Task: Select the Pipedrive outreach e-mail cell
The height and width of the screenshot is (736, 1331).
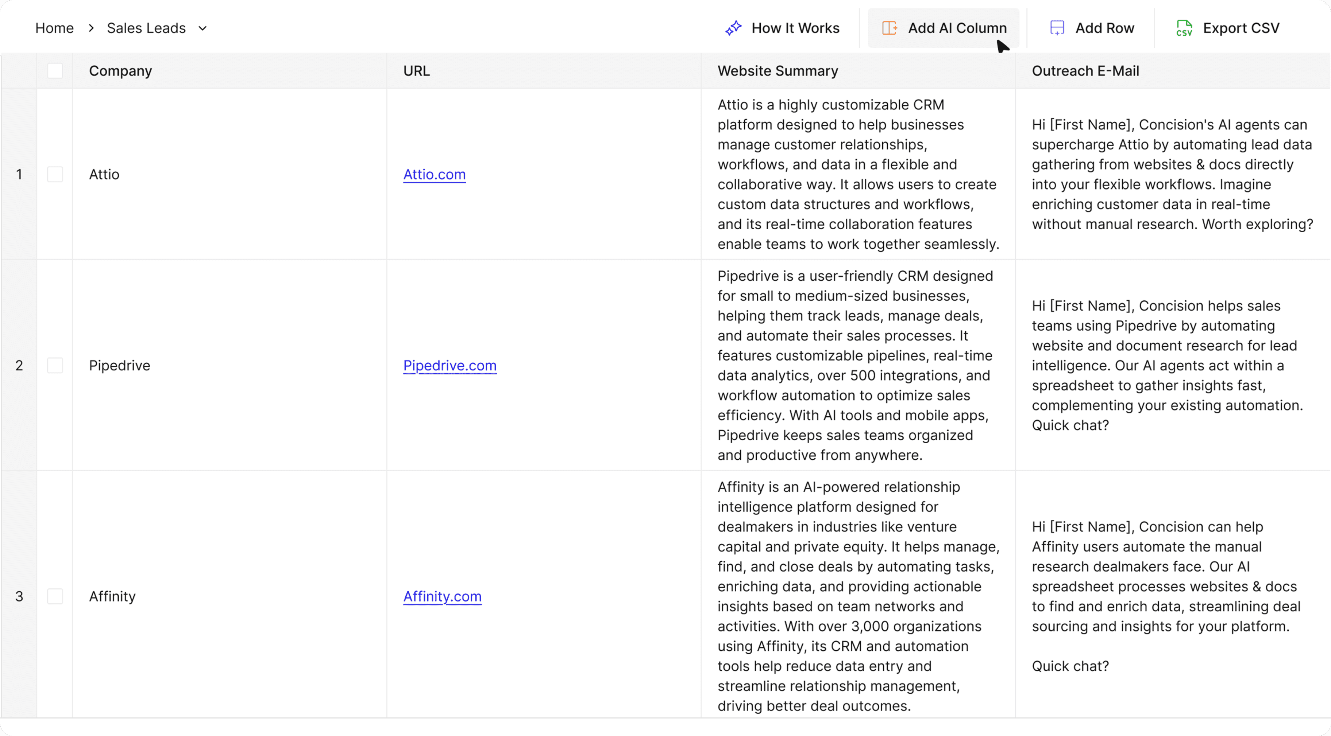Action: coord(1173,365)
